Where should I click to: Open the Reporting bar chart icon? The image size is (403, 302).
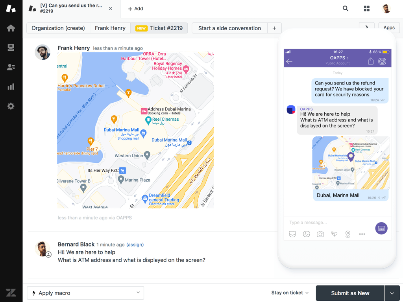[11, 87]
